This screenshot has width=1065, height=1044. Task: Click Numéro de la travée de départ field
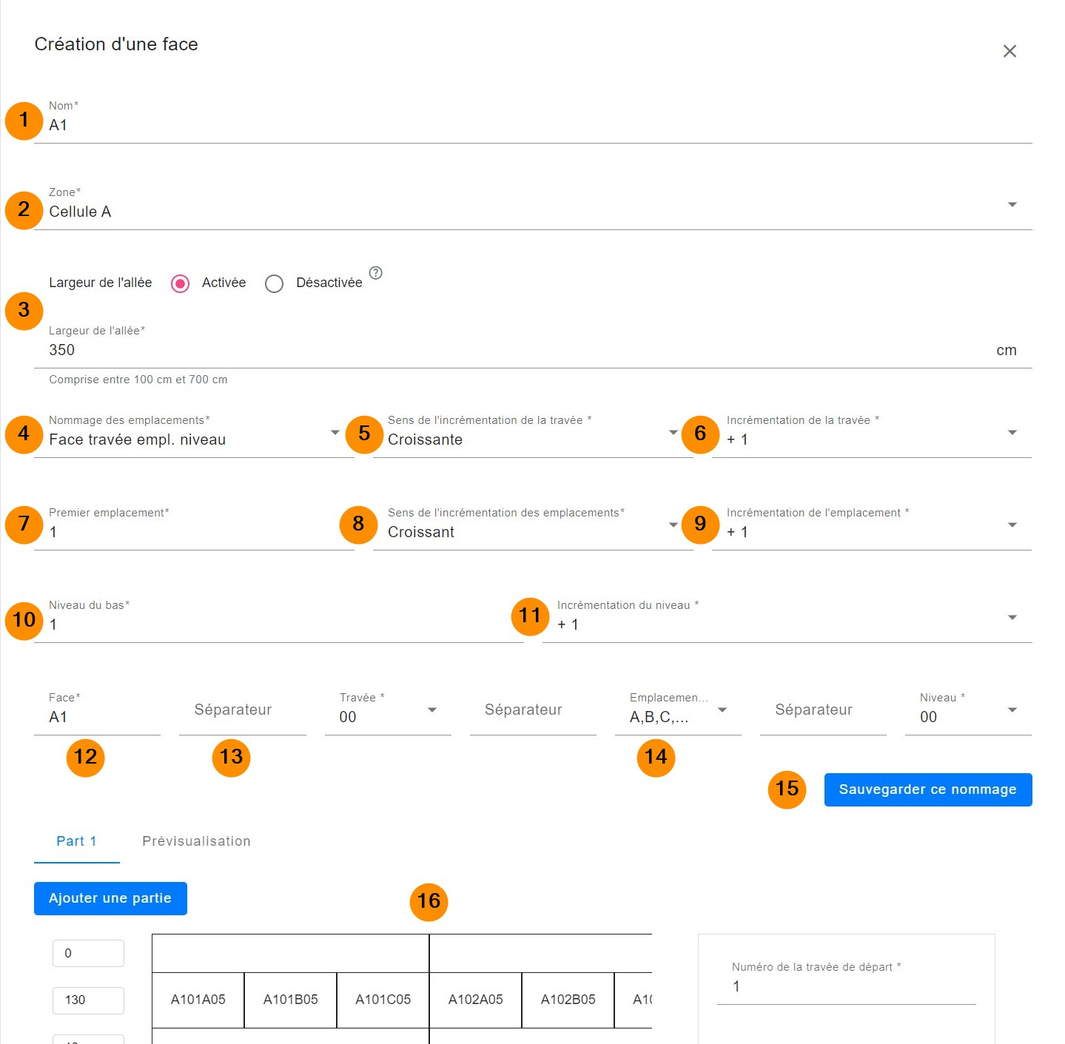pos(846,986)
